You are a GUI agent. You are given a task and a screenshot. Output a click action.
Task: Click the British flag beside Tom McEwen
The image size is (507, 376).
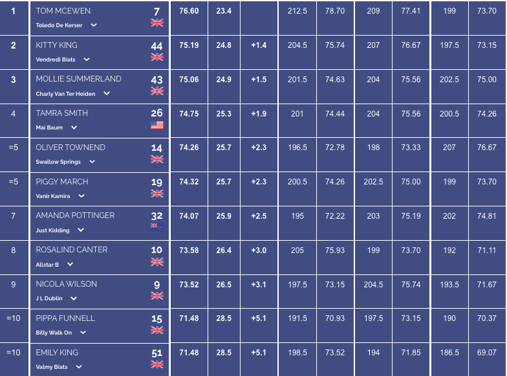point(156,23)
